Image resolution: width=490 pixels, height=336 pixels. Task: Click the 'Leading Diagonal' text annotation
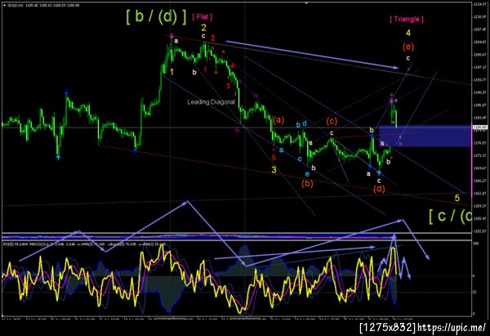[x=211, y=102]
